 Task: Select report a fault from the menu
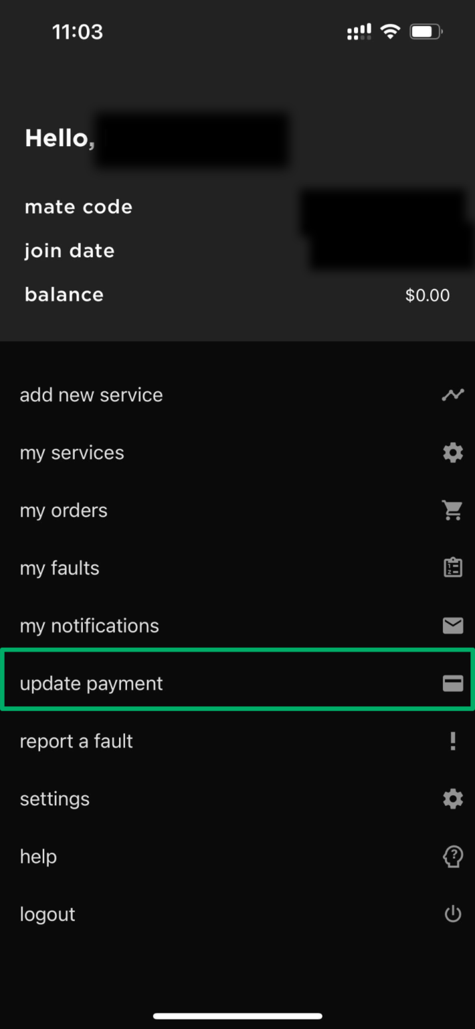(x=76, y=741)
